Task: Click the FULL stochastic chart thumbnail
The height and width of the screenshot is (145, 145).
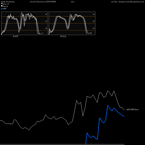Action: (x=72, y=23)
